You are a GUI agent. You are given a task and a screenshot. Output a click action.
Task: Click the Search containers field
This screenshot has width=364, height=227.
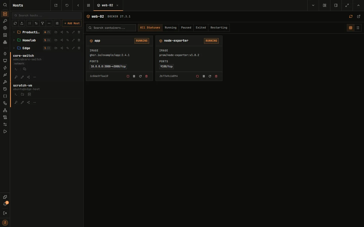pyautogui.click(x=111, y=28)
